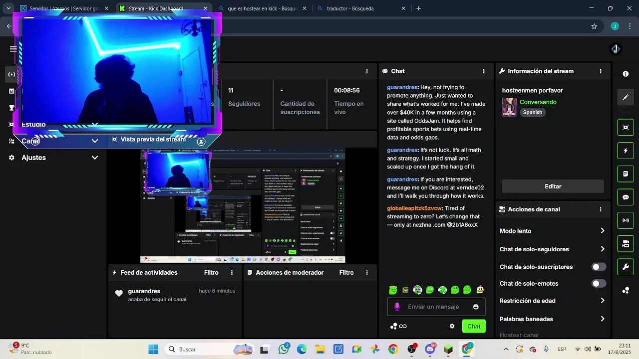
Task: Switch to Stream - Kick Dashboard tab
Action: point(163,8)
